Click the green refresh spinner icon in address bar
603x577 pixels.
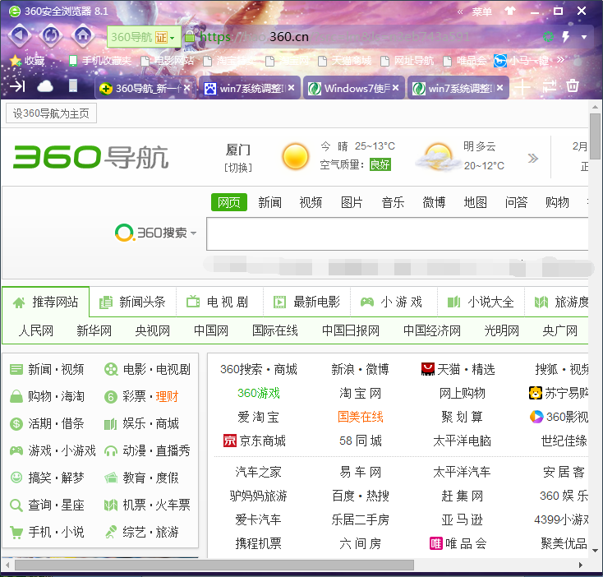click(548, 37)
